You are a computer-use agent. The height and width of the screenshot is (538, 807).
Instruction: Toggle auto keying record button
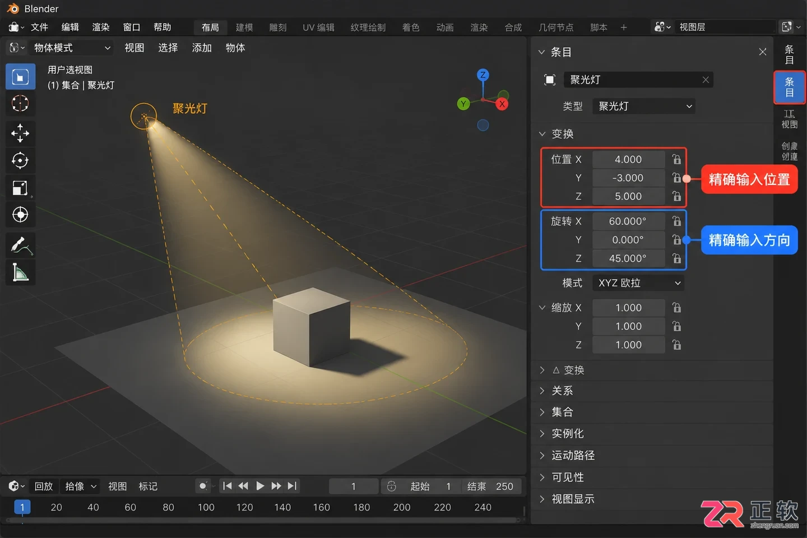(203, 486)
